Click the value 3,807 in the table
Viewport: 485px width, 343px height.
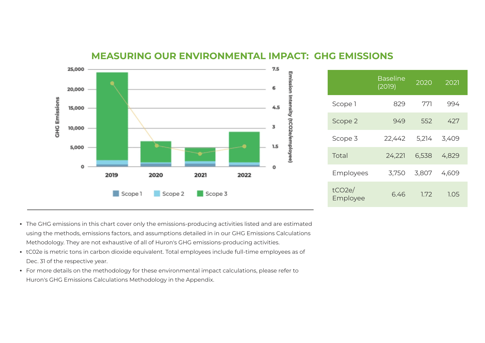click(423, 173)
